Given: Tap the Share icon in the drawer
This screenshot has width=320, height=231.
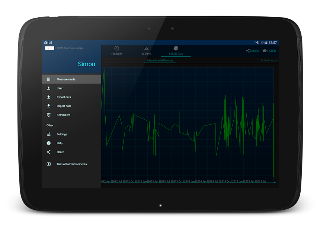Looking at the screenshot, I should tap(49, 152).
